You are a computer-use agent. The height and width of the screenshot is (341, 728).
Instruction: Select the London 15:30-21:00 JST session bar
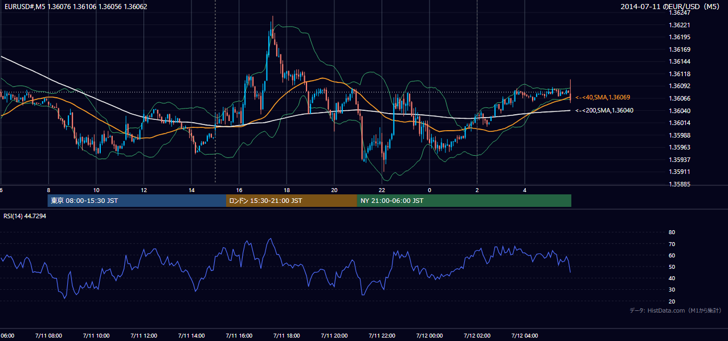tap(292, 201)
